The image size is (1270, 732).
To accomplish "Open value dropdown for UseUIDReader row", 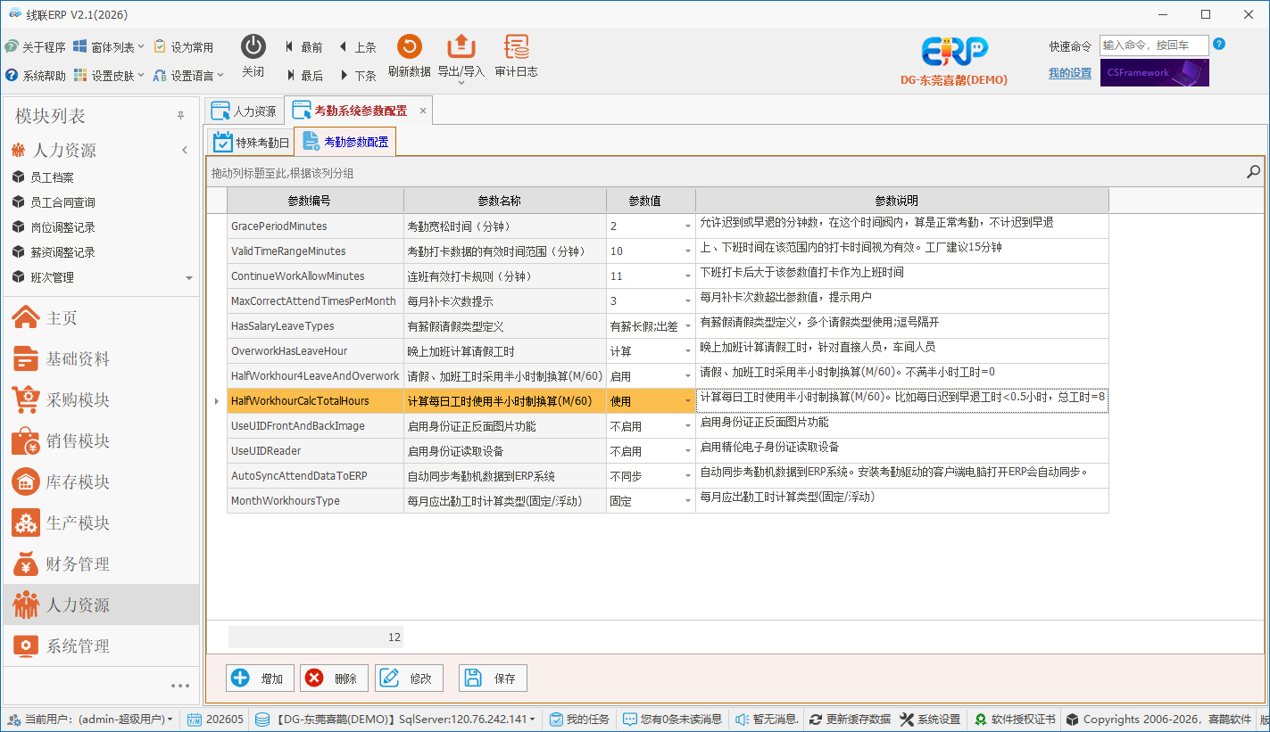I will 687,451.
